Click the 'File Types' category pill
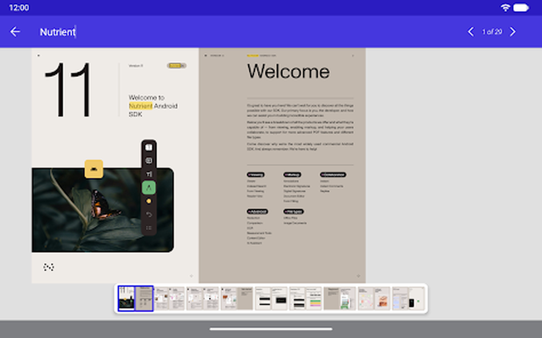This screenshot has width=542, height=338. (x=294, y=212)
